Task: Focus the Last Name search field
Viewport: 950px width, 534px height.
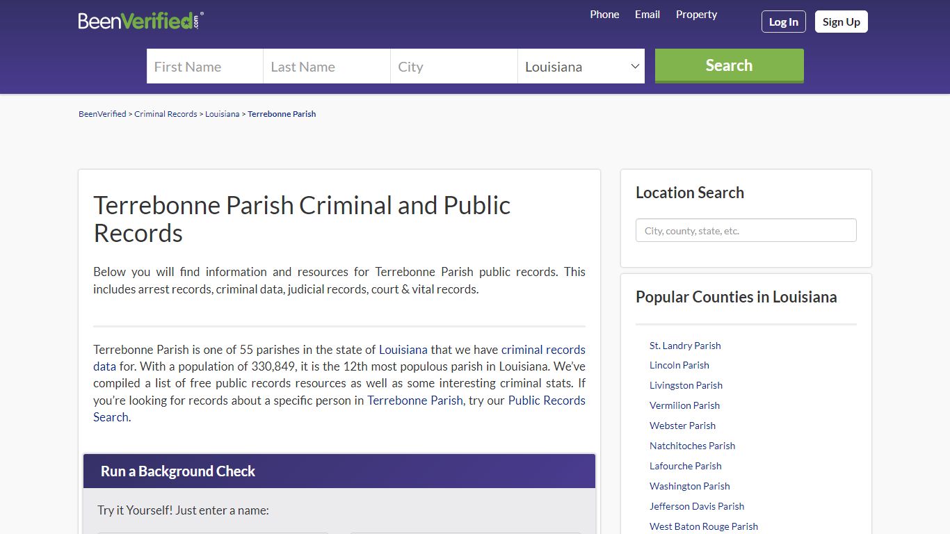Action: 327,66
